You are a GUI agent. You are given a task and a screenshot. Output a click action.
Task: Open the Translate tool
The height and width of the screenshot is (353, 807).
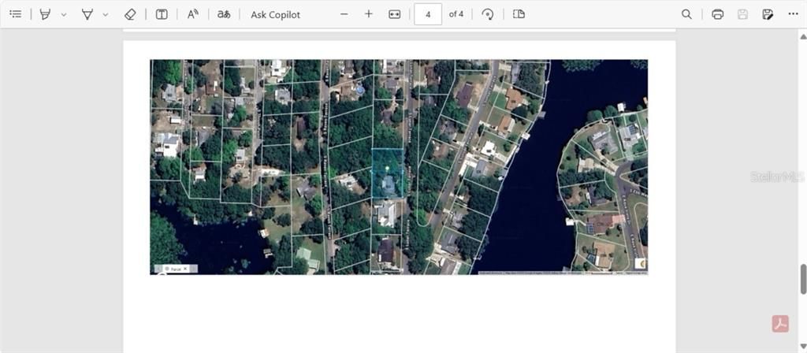[x=224, y=14]
